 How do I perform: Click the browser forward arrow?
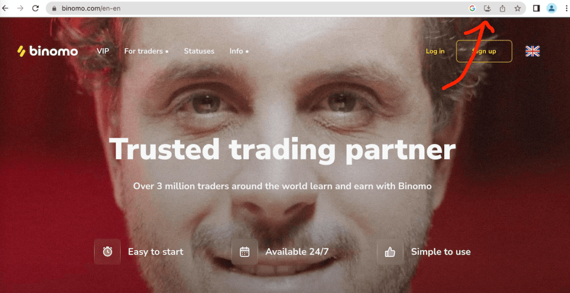tap(21, 8)
